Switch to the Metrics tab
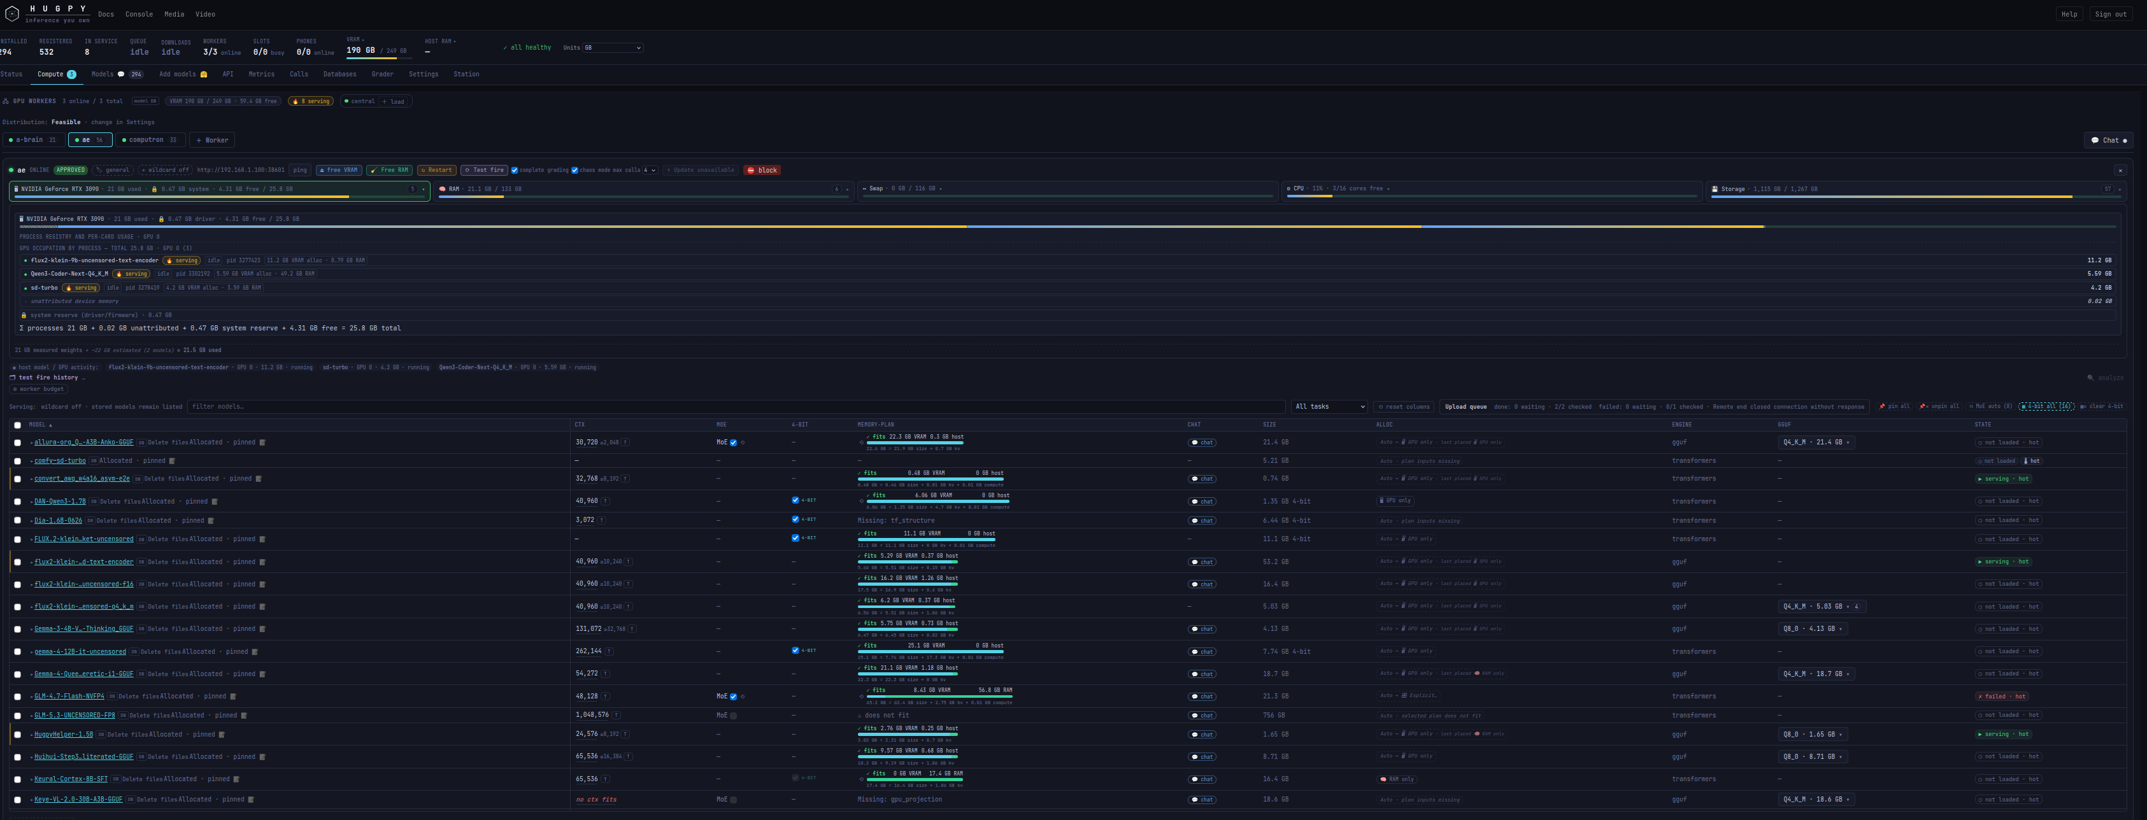This screenshot has height=820, width=2147. click(x=261, y=74)
